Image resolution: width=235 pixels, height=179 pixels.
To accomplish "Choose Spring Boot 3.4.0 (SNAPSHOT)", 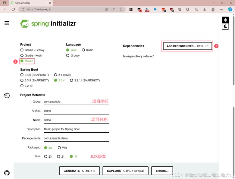I will tap(34, 75).
